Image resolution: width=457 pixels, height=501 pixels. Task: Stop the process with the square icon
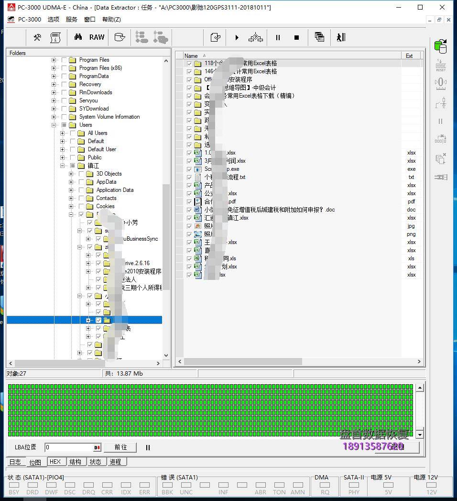pyautogui.click(x=296, y=38)
